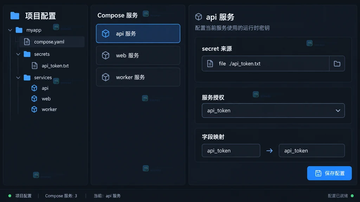This screenshot has height=202, width=360.
Task: Click the 项目配置 panel title text
Action: [40, 16]
